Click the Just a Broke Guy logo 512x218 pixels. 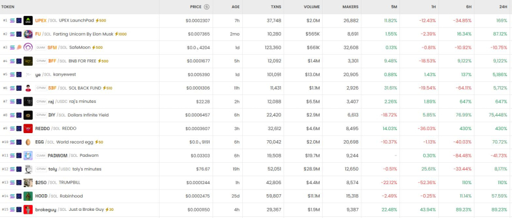point(28,210)
